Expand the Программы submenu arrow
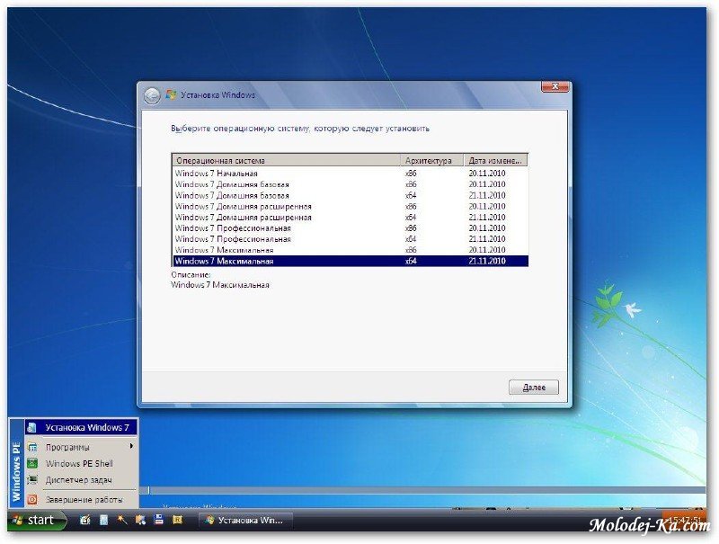 (x=131, y=446)
